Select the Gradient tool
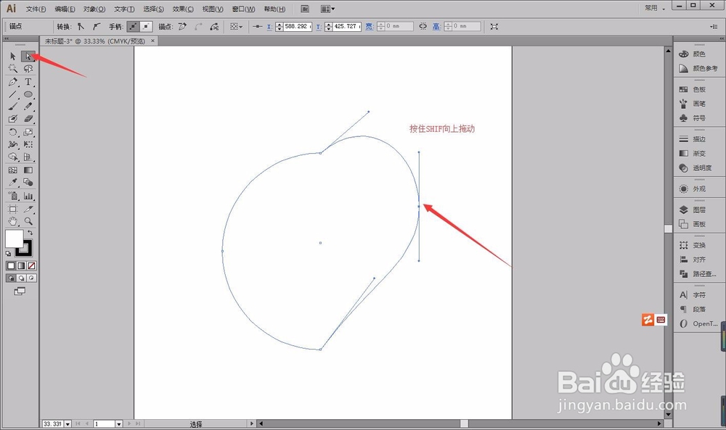This screenshot has width=726, height=430. click(28, 170)
